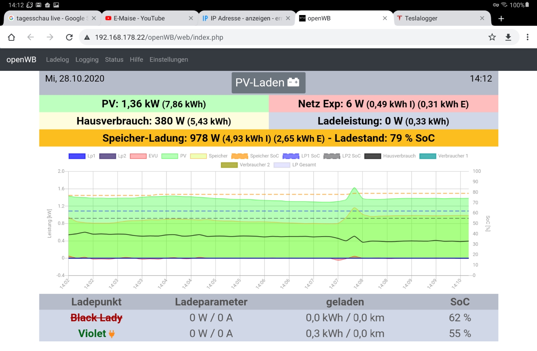Viewport: 537px width, 351px height.
Task: Open the browser three-dot menu
Action: (527, 37)
